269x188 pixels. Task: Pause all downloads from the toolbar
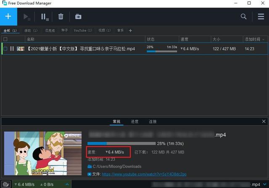point(45,17)
